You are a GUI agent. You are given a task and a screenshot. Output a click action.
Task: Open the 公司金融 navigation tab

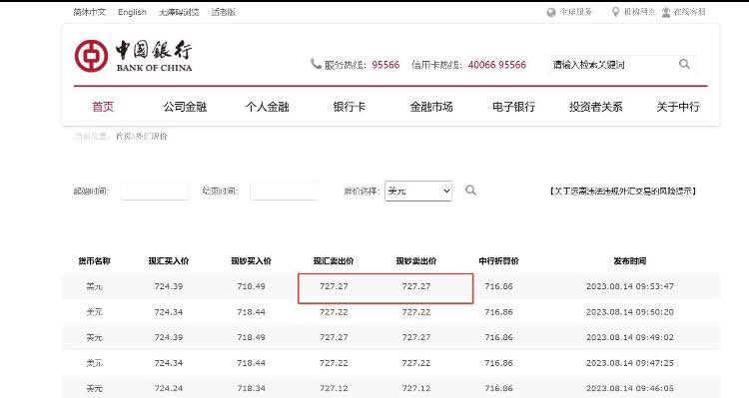tap(185, 107)
